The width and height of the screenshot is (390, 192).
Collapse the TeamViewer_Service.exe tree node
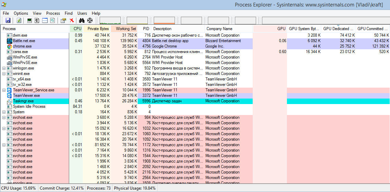coord(4,90)
